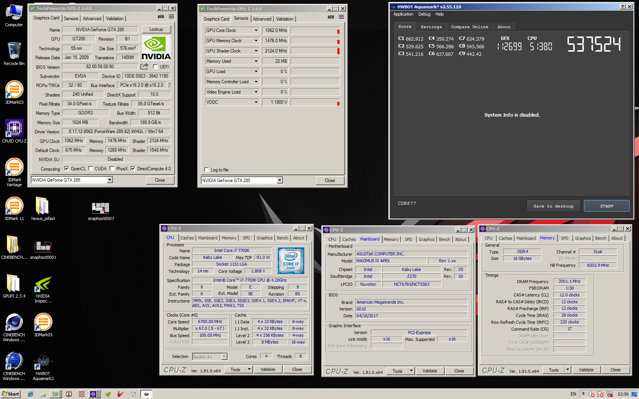Click the screenshot camera icon in left GPU-Z window
Screen dimensions: 639x399
(161, 17)
